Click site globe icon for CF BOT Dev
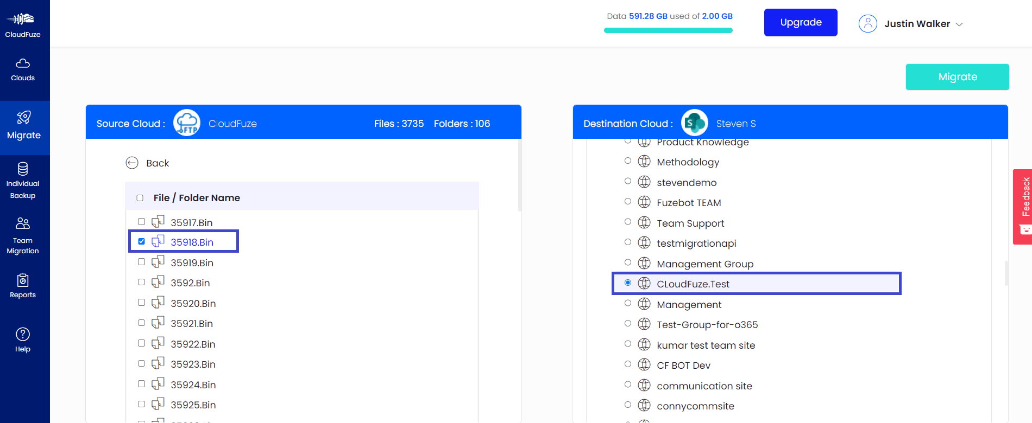This screenshot has width=1032, height=423. click(644, 364)
